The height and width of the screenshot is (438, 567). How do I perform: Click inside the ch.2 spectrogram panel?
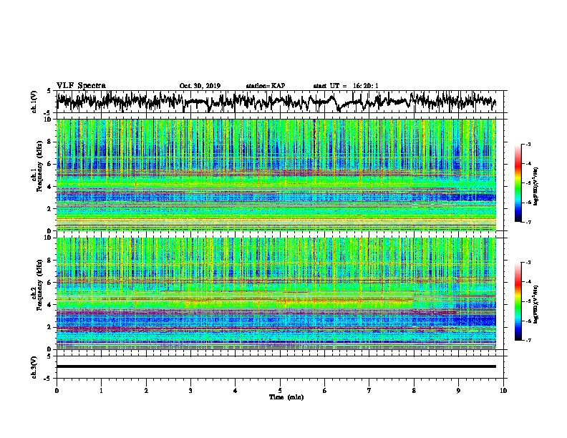(x=276, y=293)
